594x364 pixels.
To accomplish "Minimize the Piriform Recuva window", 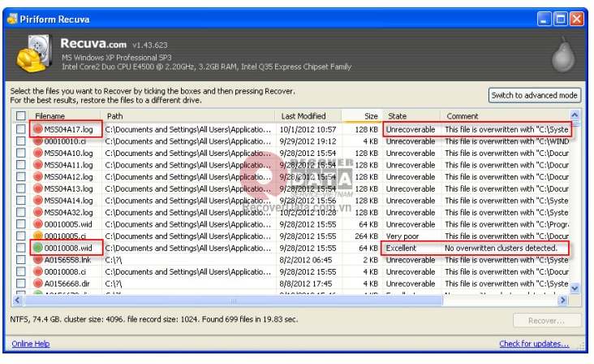I will coord(544,19).
